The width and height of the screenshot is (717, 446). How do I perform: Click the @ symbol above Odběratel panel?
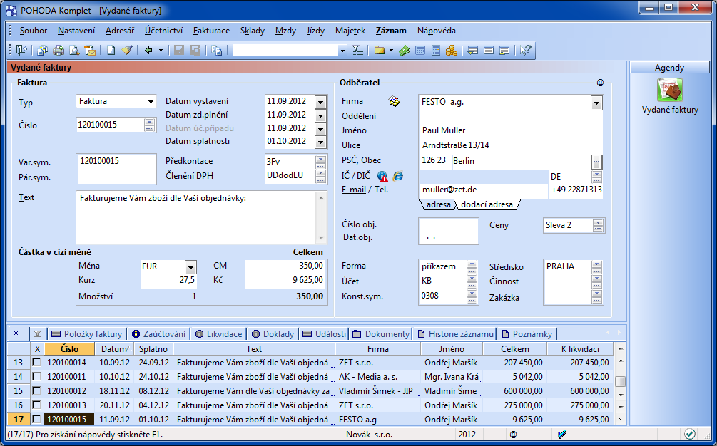pyautogui.click(x=601, y=83)
